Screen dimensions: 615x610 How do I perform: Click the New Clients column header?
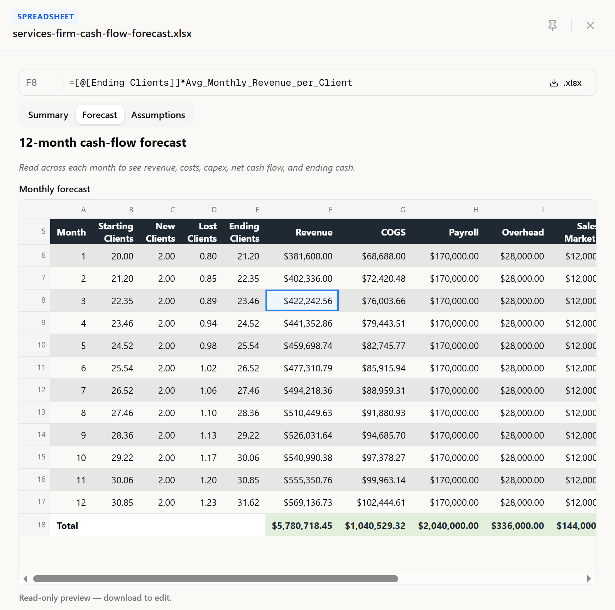[161, 232]
